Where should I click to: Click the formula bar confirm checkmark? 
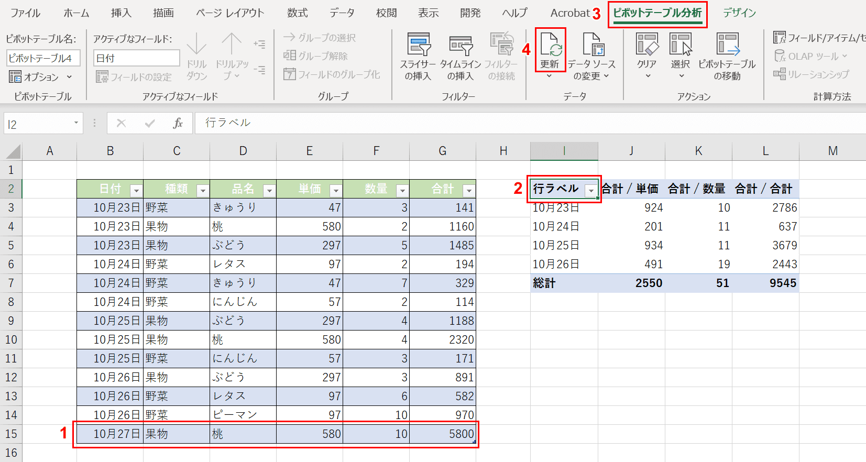(150, 123)
